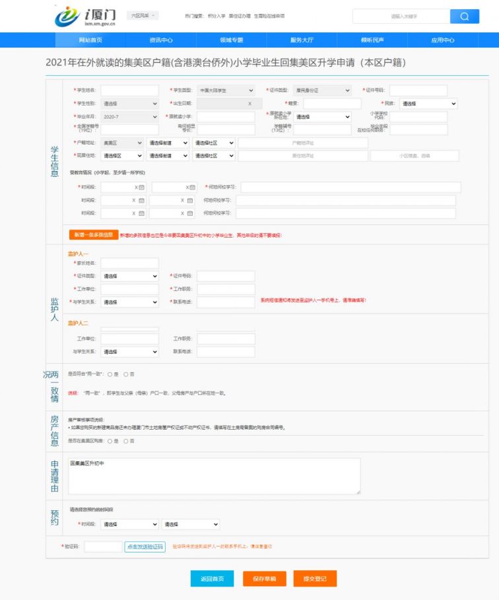Viewport: 499px width, 600px height.
Task: Clear third 时间段 row end date via X
Action: (x=183, y=213)
